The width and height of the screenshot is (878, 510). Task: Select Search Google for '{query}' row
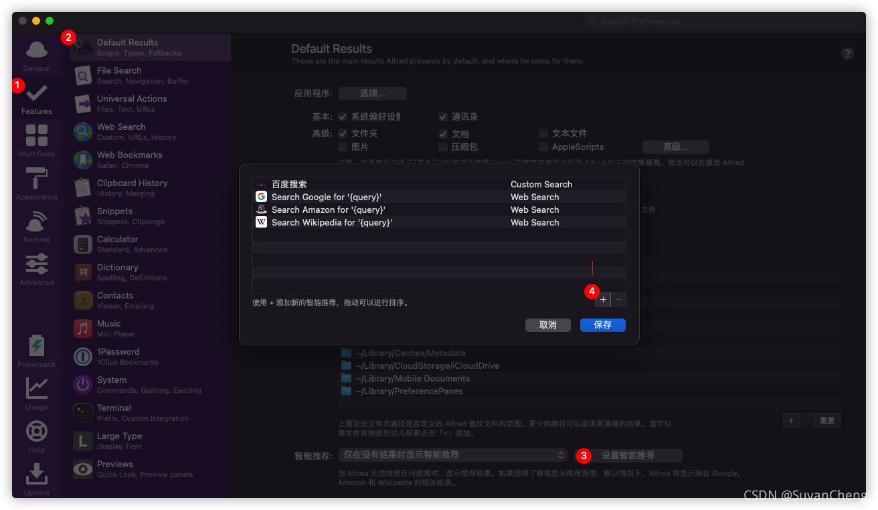click(x=439, y=197)
